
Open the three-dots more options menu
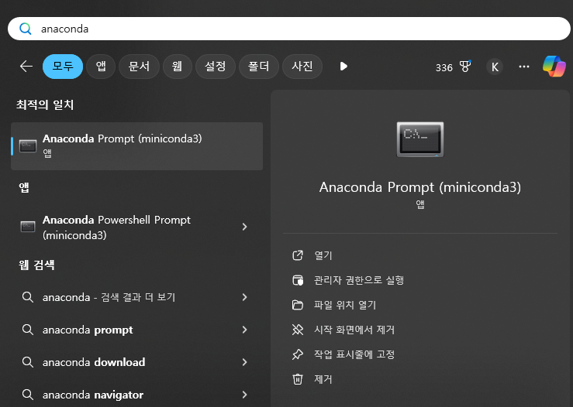(x=524, y=67)
